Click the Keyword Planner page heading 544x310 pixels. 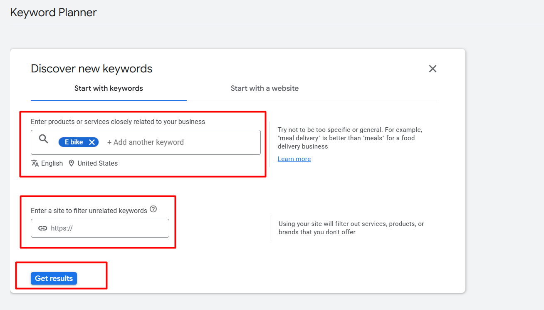[53, 12]
